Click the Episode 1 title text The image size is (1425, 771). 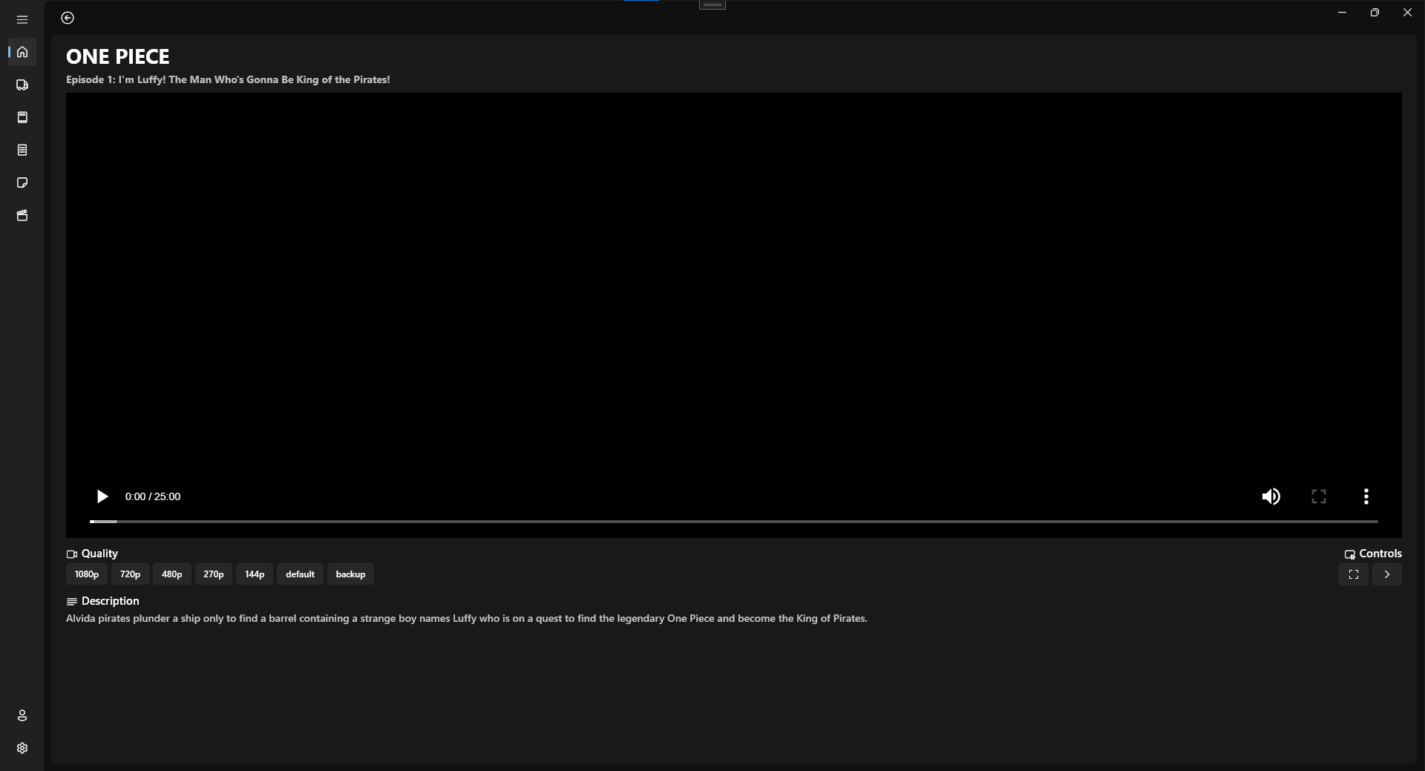(228, 79)
